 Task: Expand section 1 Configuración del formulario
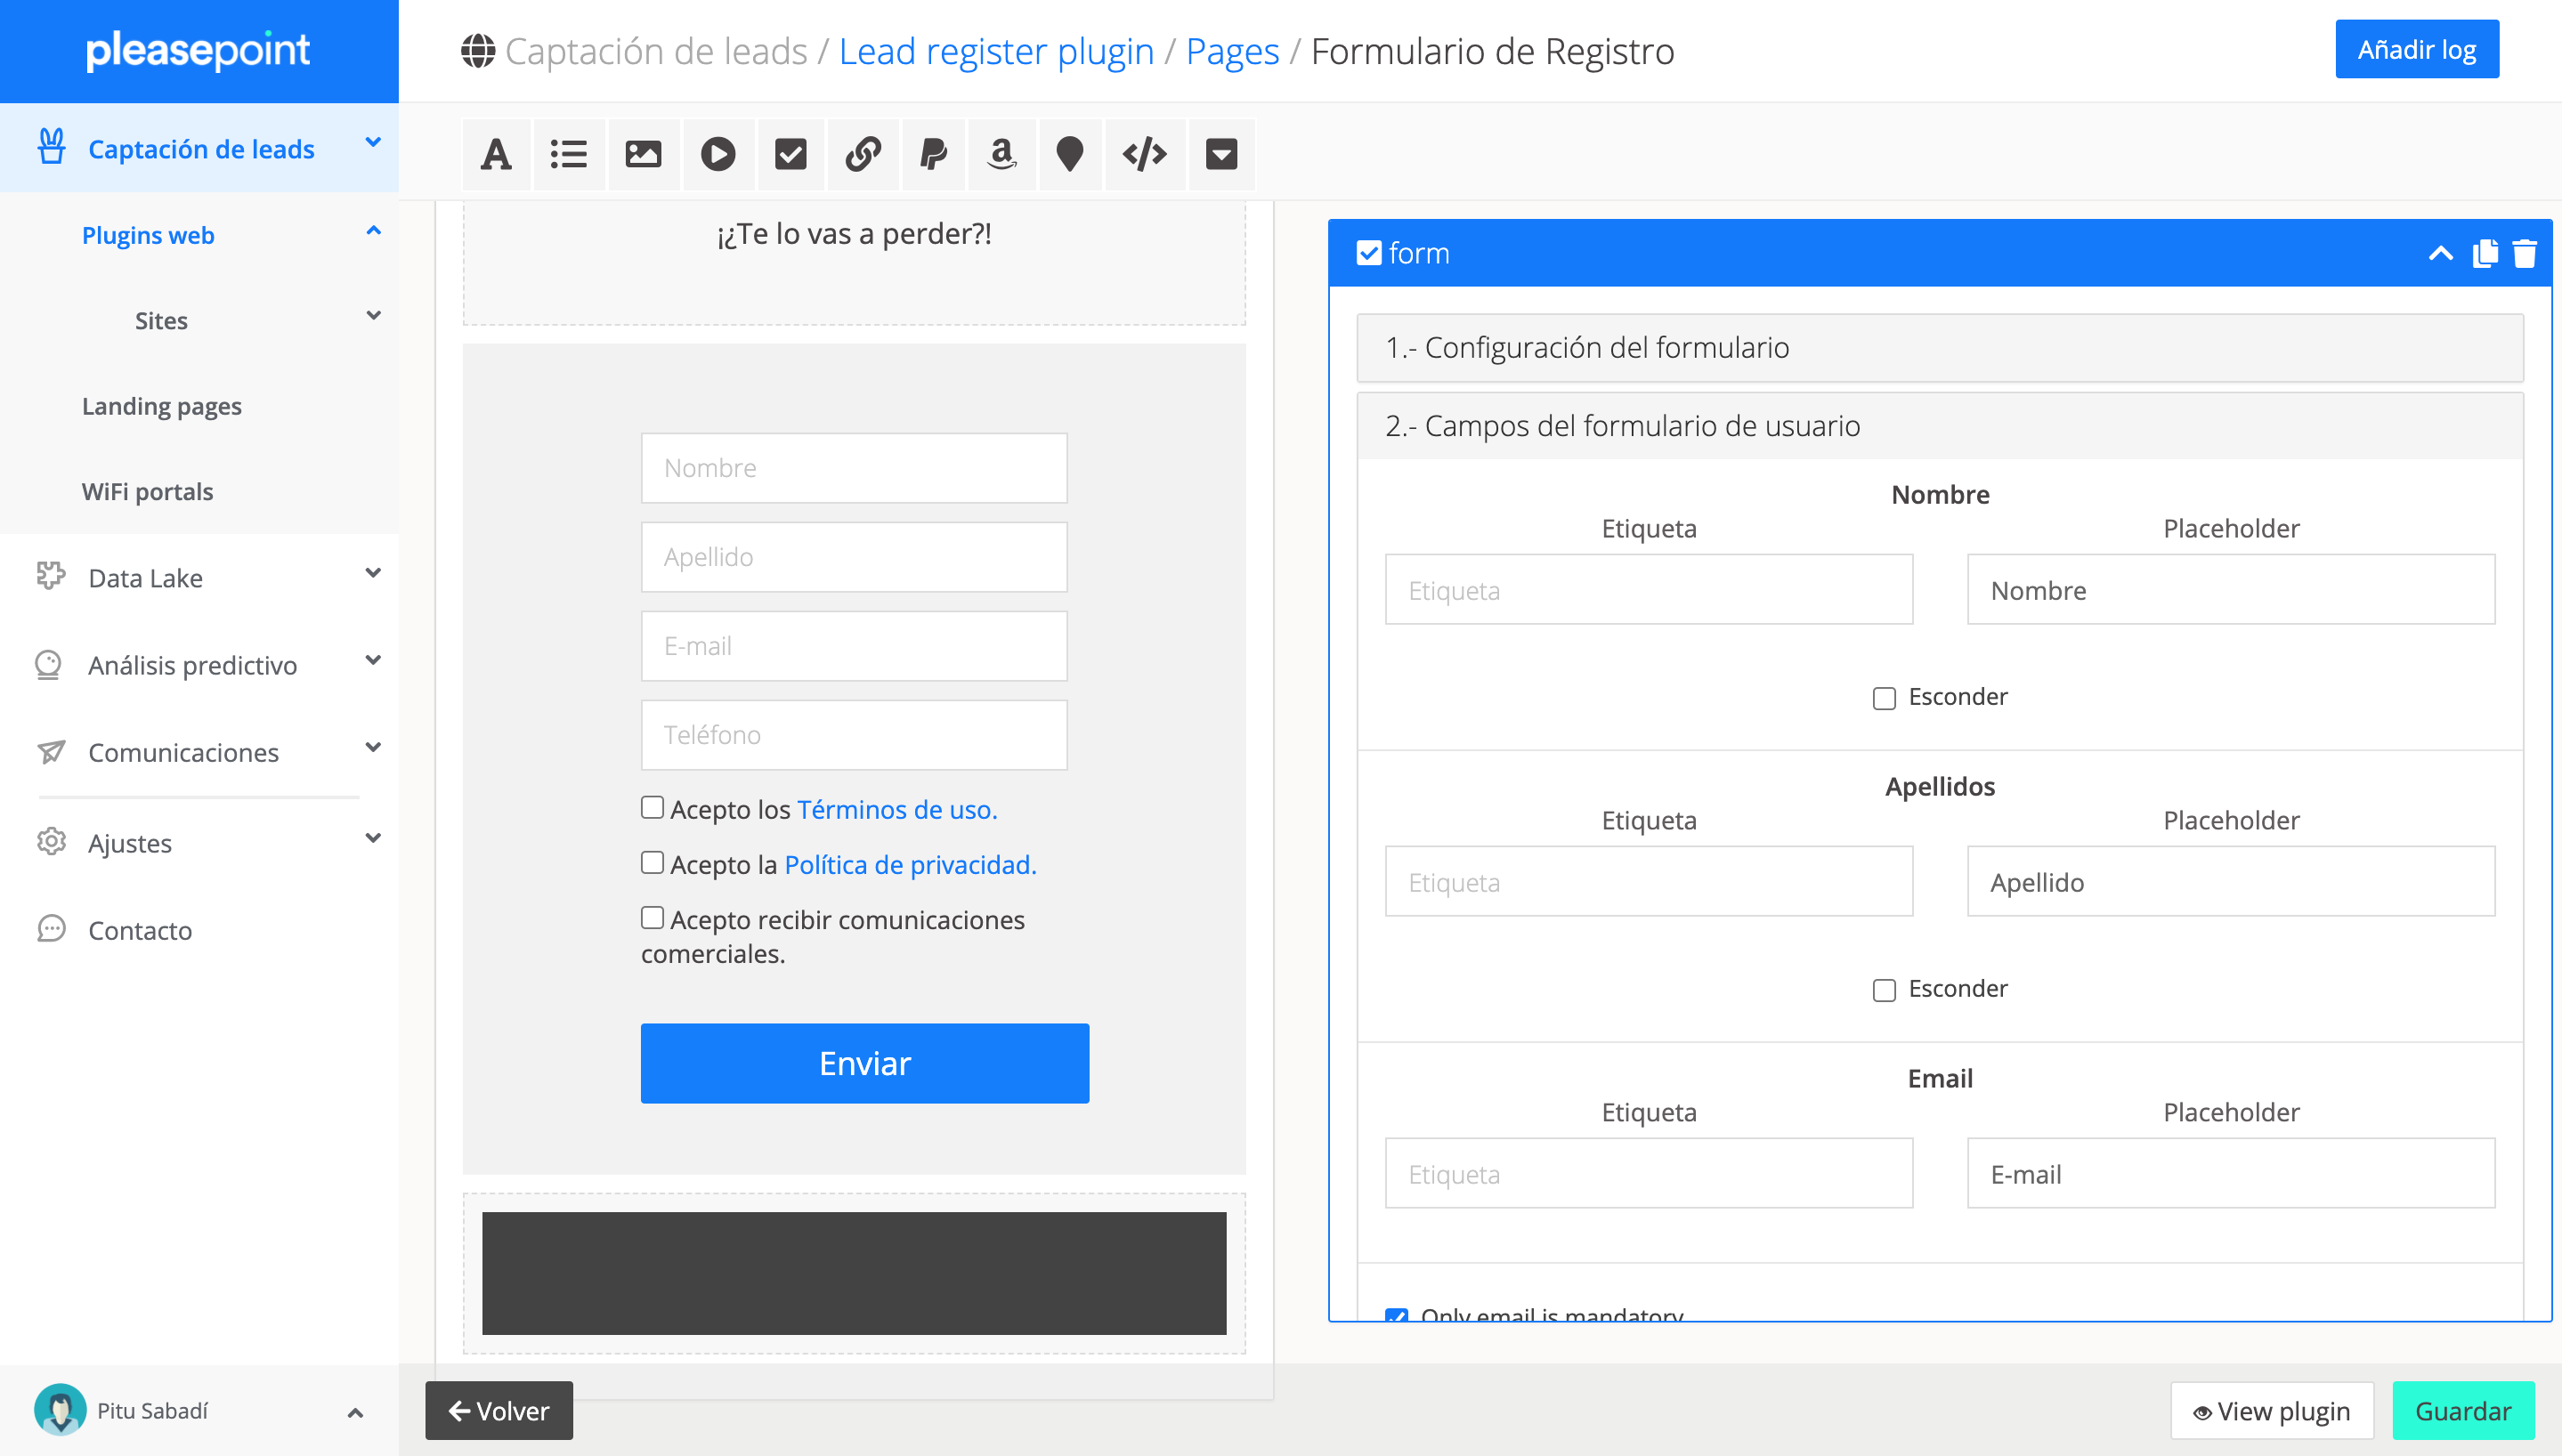[x=1939, y=348]
